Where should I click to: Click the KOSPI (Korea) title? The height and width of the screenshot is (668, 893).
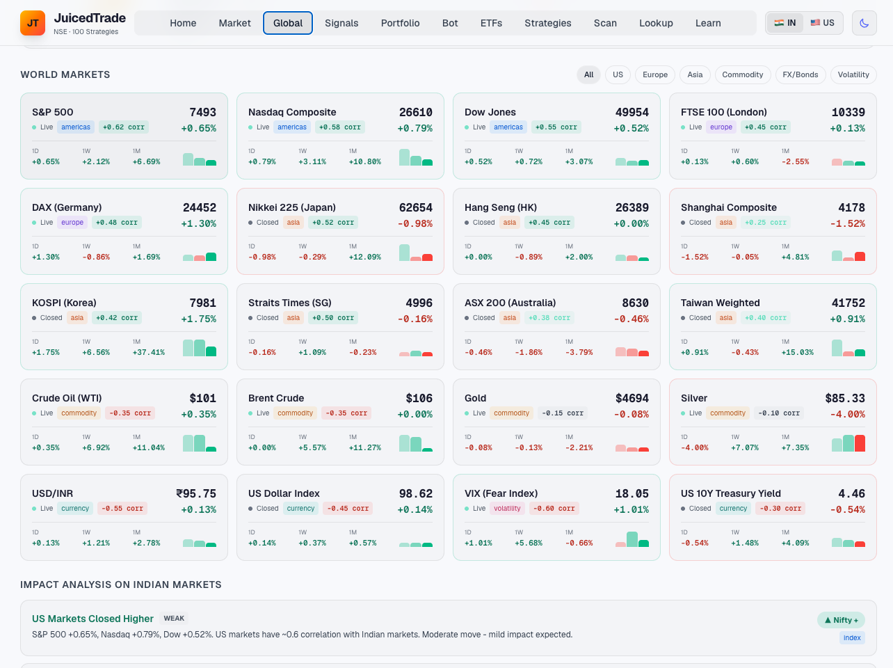(64, 303)
